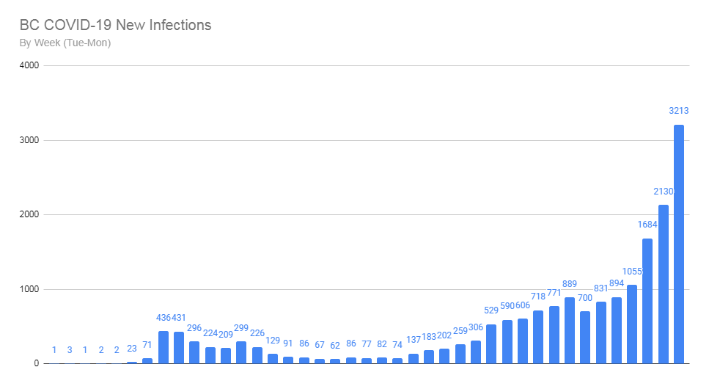Click the data label "137"
Image resolution: width=709 pixels, height=389 pixels.
tap(414, 338)
